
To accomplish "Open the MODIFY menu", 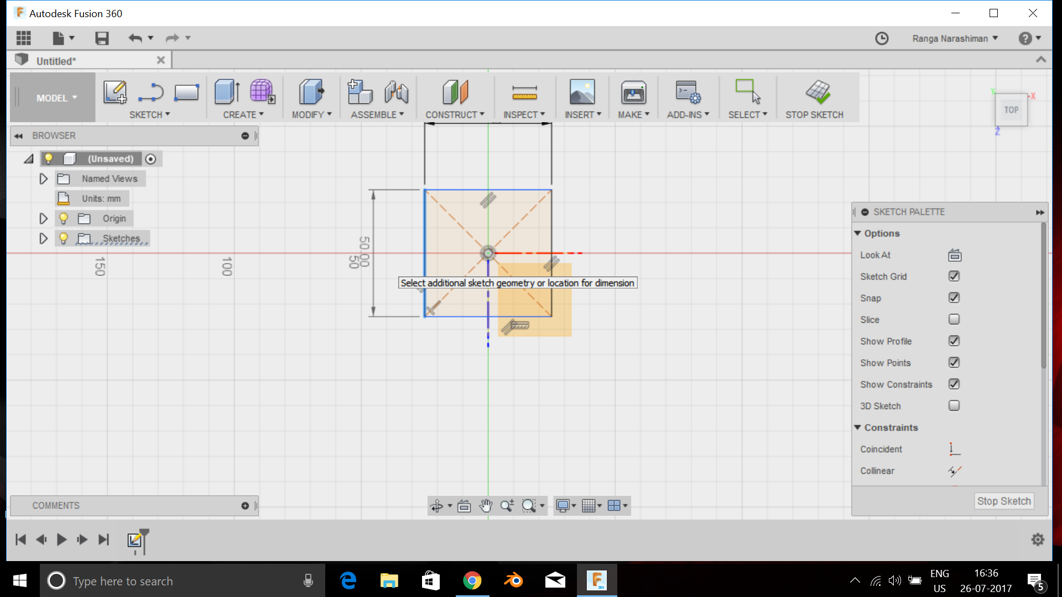I will [311, 114].
